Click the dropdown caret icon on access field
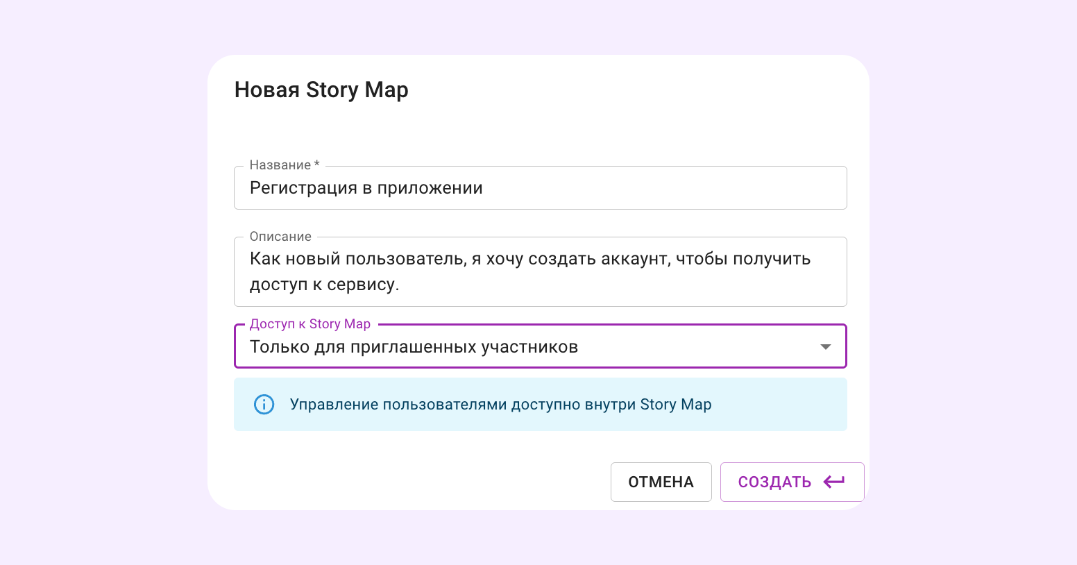Screen dimensions: 1077x565 pos(826,346)
